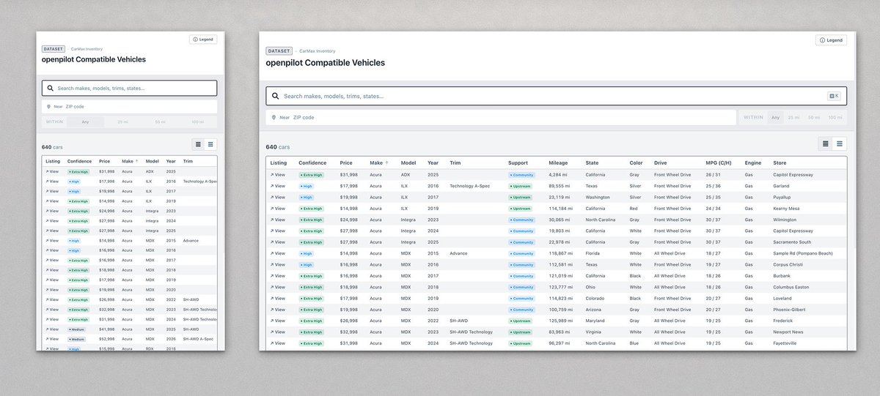Sort by the Year column in narrow window
Screen dimensions: 880x396
(x=171, y=161)
